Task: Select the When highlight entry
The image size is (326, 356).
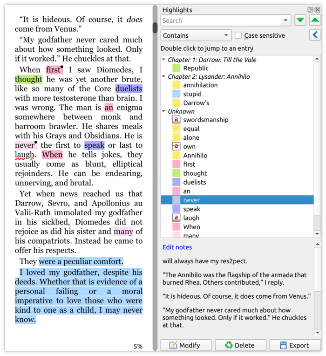Action: tap(191, 227)
